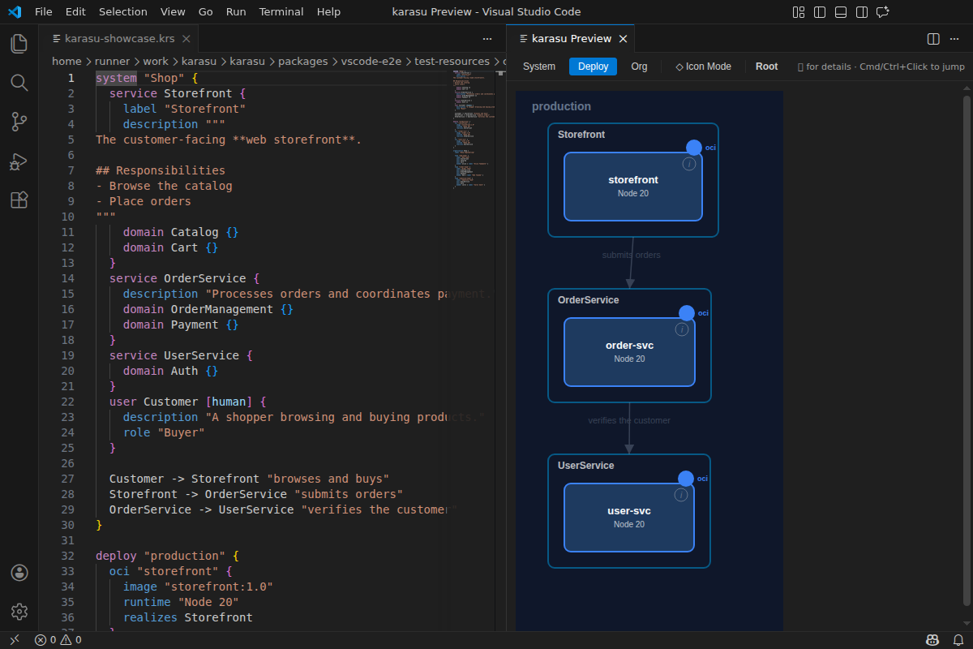Click the VS Code logo in title bar

pos(15,12)
